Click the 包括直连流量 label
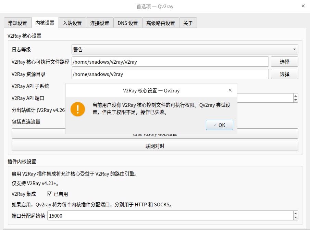The height and width of the screenshot is (230, 310). (26, 122)
